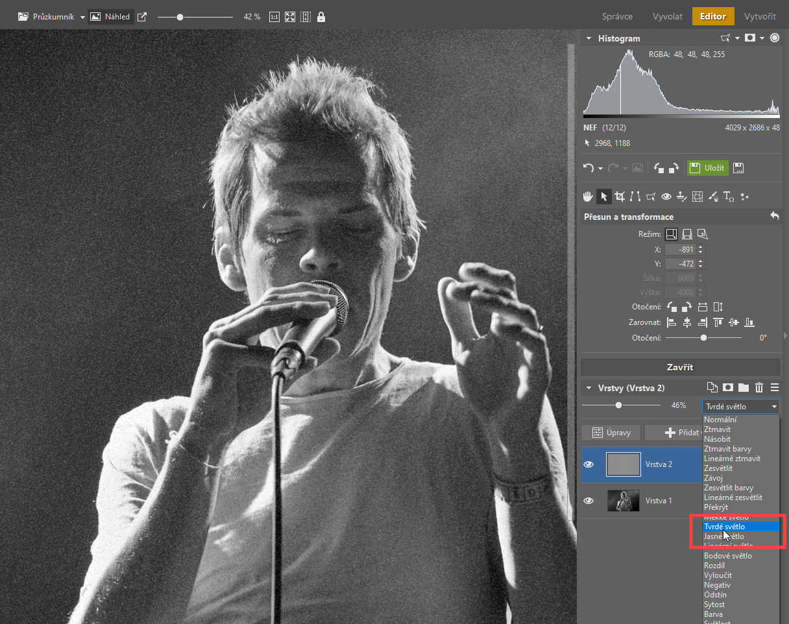
Task: Select the Text insertion tool
Action: point(729,197)
